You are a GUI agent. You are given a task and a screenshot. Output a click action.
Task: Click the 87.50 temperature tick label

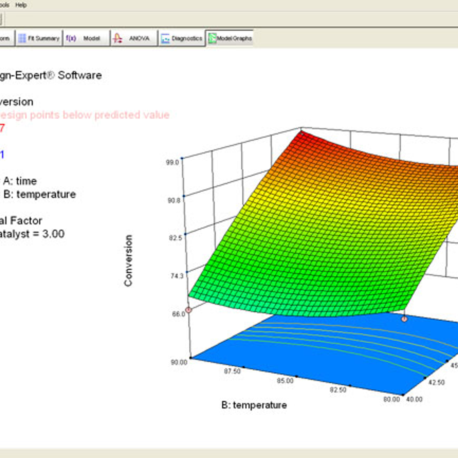(x=232, y=371)
